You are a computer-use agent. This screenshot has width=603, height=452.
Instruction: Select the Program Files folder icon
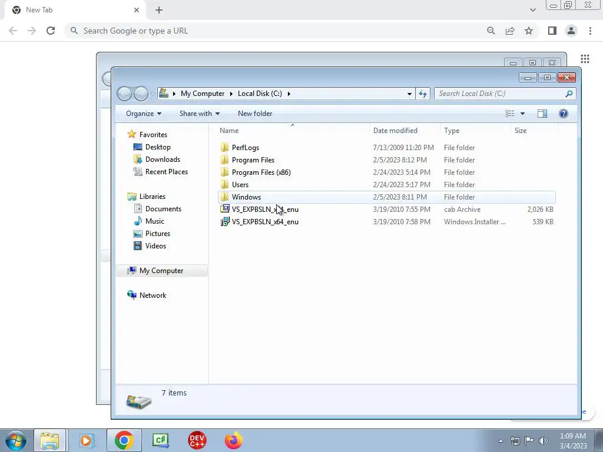pyautogui.click(x=224, y=160)
